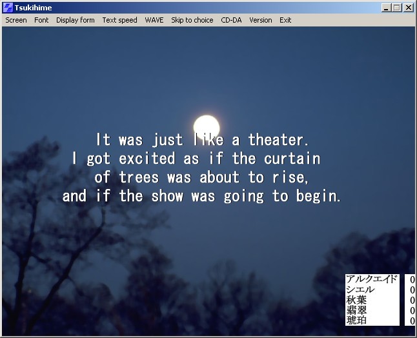Viewport: 417px width, 338px height.
Task: Expand the Text speed menu
Action: pyautogui.click(x=119, y=20)
